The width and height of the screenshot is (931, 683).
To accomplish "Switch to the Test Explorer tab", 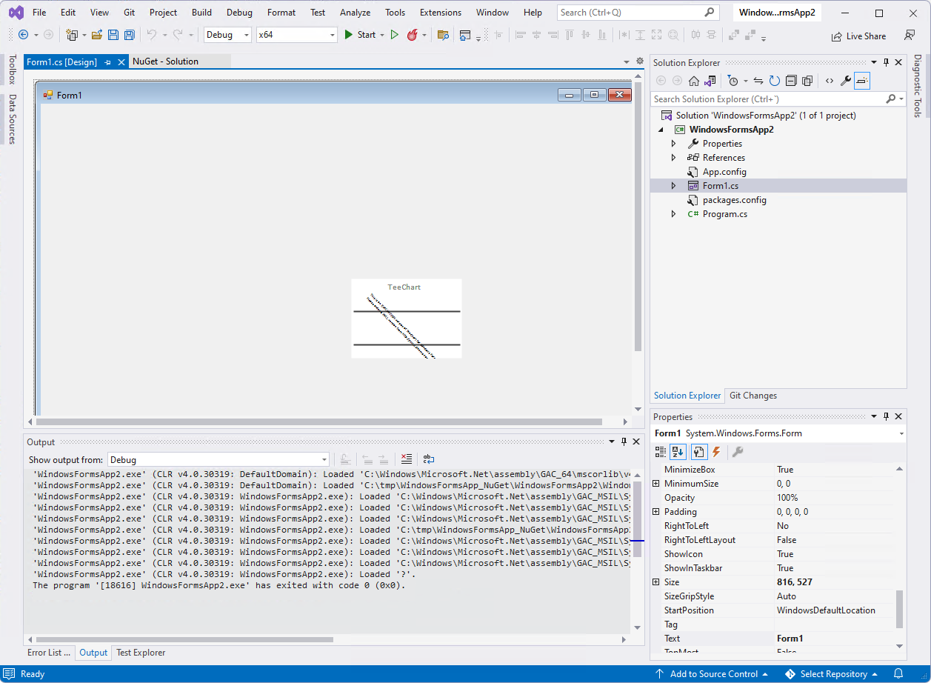I will (x=141, y=653).
